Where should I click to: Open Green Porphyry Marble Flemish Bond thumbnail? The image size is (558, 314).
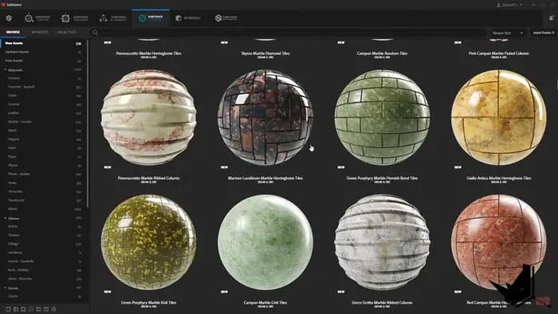click(382, 117)
